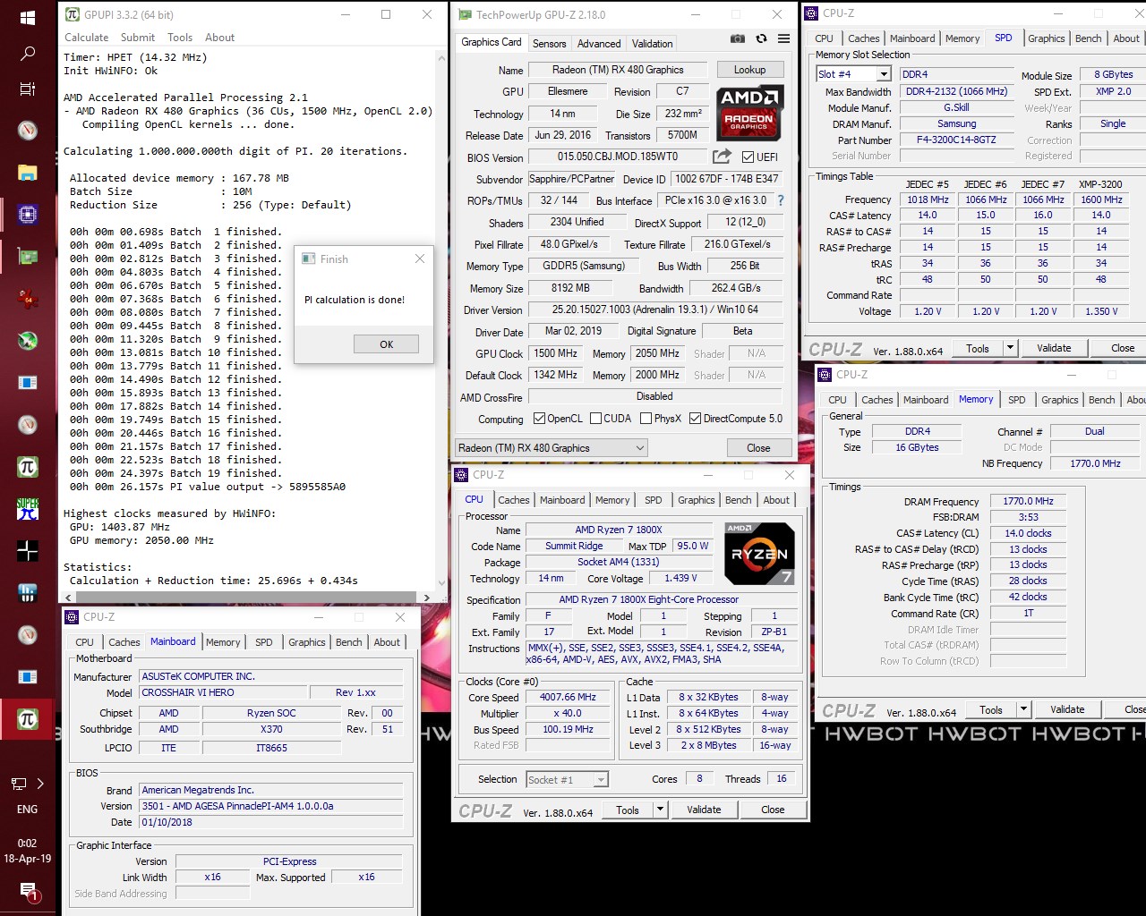Open the Validation tab in GPU-Z
This screenshot has height=916, width=1146.
pyautogui.click(x=652, y=44)
